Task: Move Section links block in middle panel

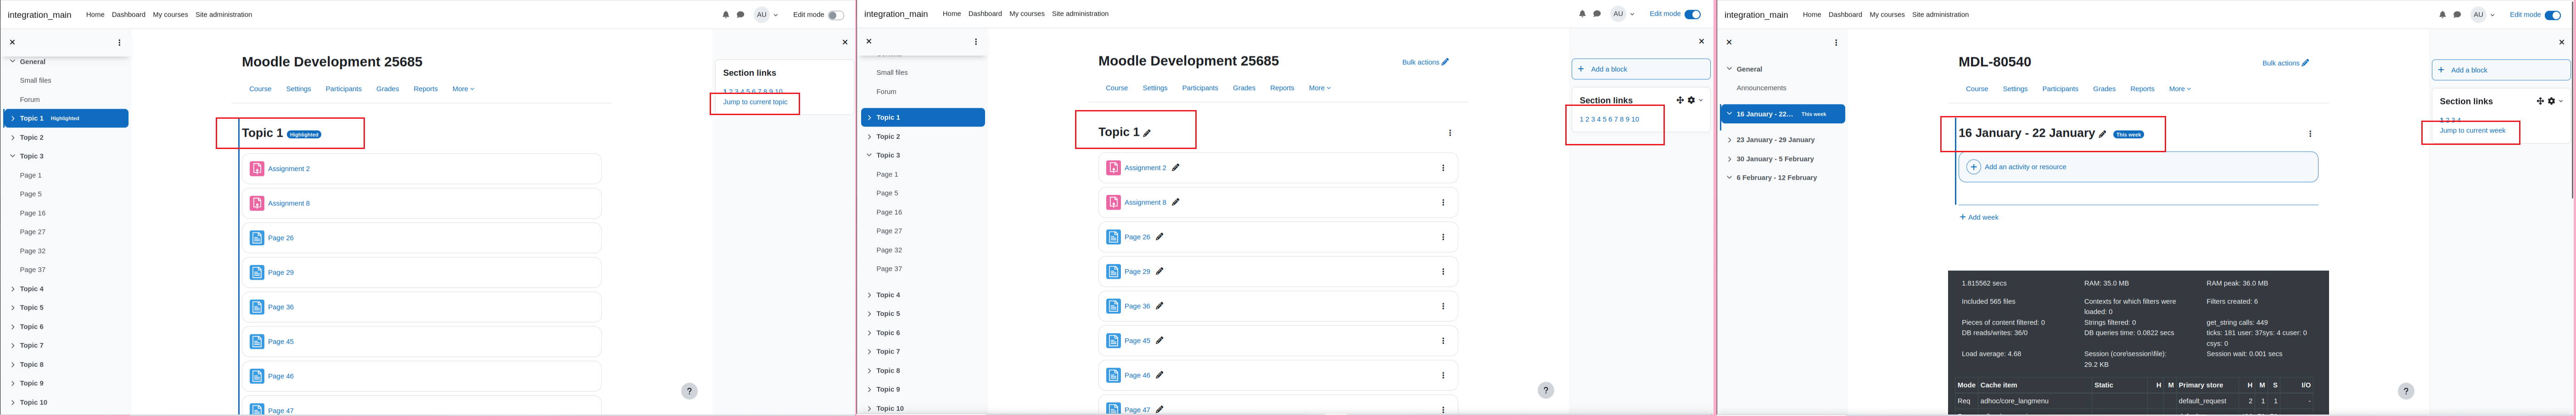Action: [1680, 100]
